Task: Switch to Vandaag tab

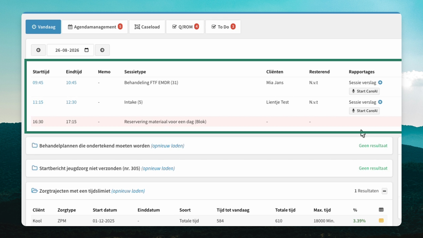Action: (x=43, y=27)
